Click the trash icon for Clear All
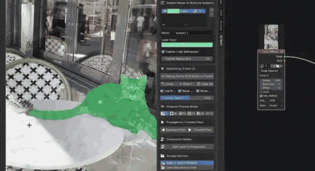The width and height of the screenshot is (315, 171). coord(199,84)
